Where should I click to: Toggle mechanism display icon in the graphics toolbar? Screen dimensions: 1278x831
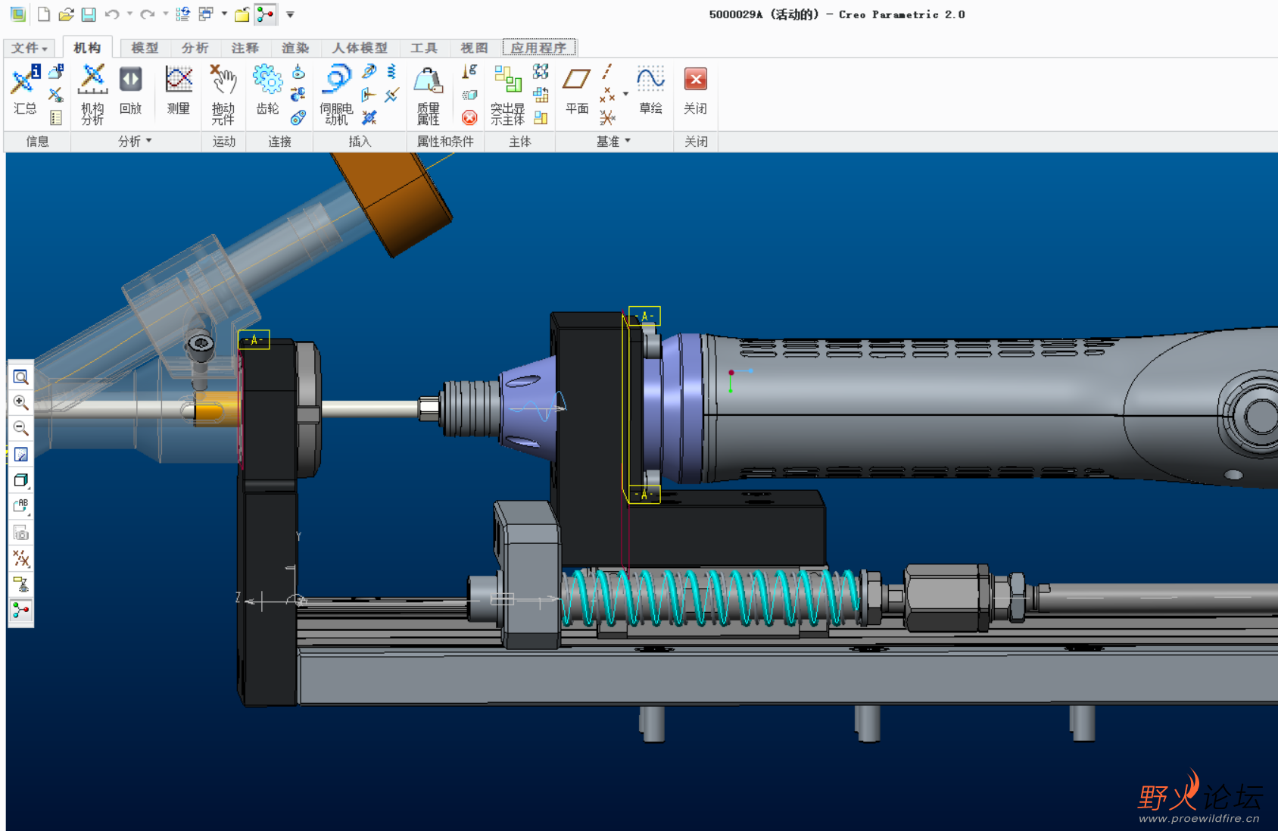pyautogui.click(x=21, y=611)
